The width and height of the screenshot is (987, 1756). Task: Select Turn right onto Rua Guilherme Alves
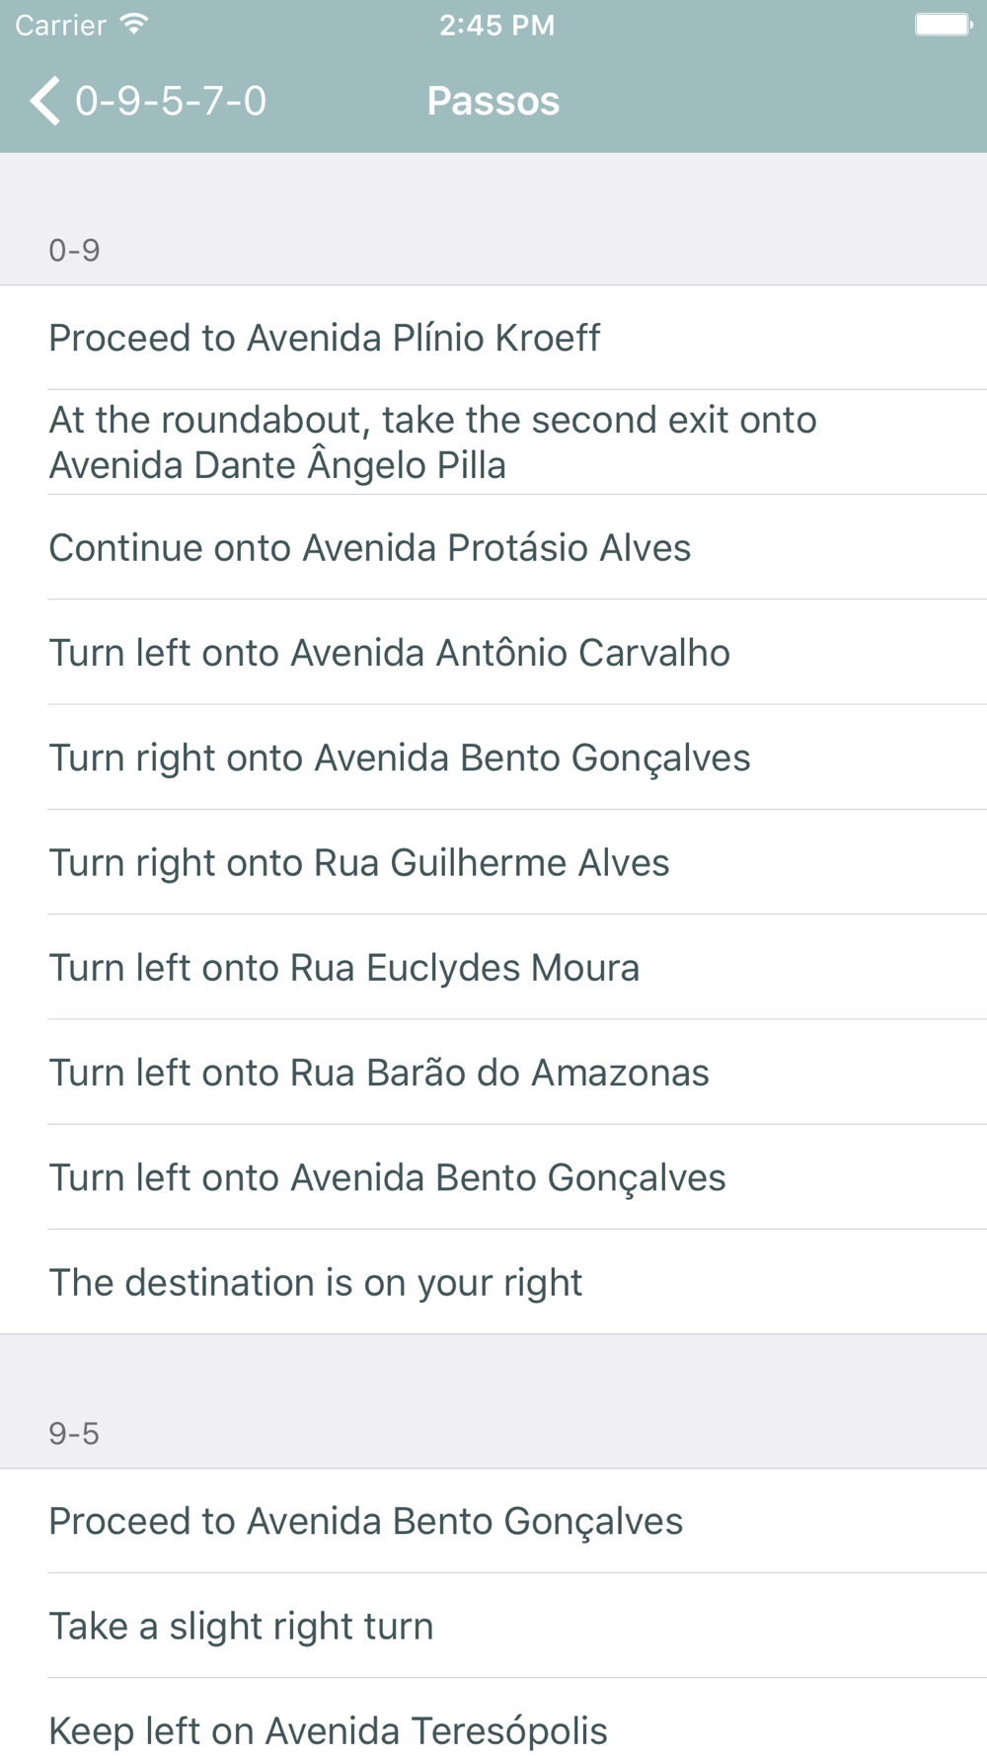pyautogui.click(x=493, y=862)
